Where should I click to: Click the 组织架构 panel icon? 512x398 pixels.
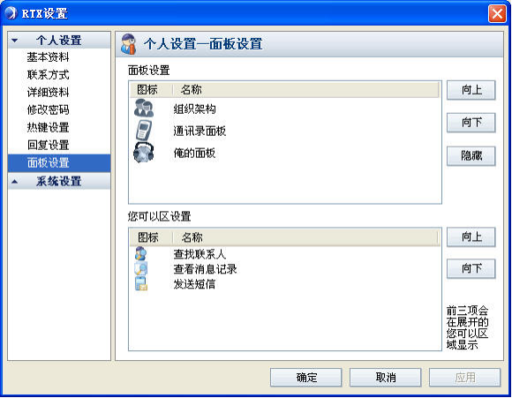144,108
